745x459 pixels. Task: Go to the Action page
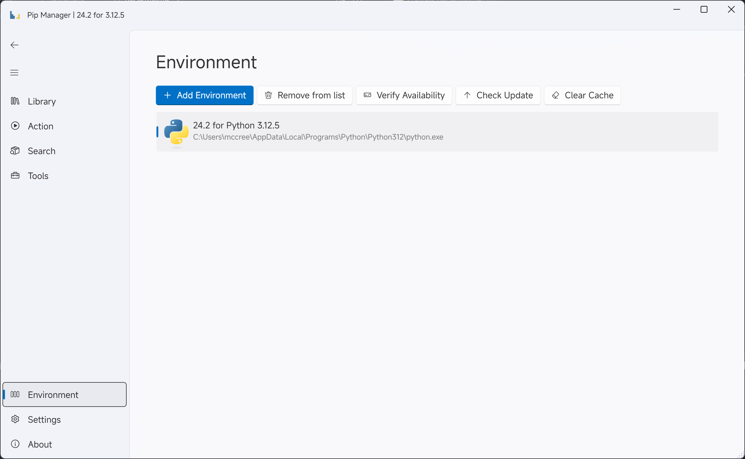(x=41, y=126)
